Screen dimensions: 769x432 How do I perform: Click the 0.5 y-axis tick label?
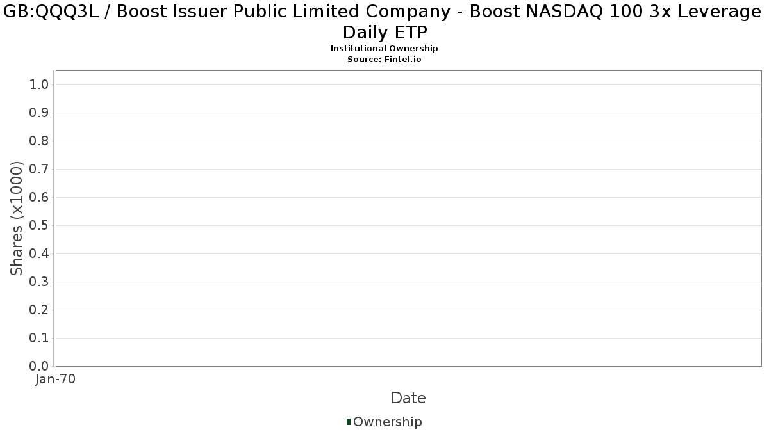(x=39, y=226)
